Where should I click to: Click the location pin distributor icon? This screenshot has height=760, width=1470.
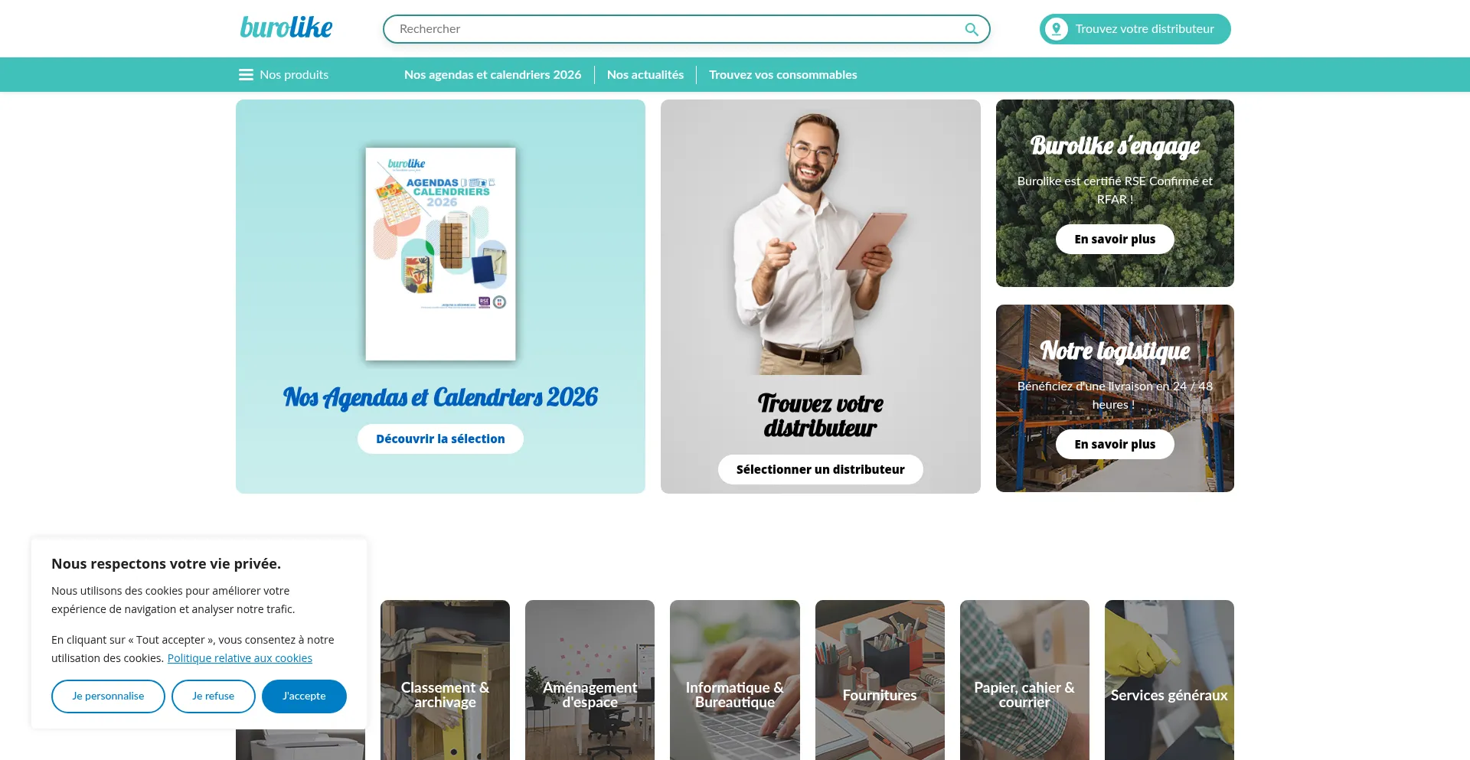[1056, 29]
